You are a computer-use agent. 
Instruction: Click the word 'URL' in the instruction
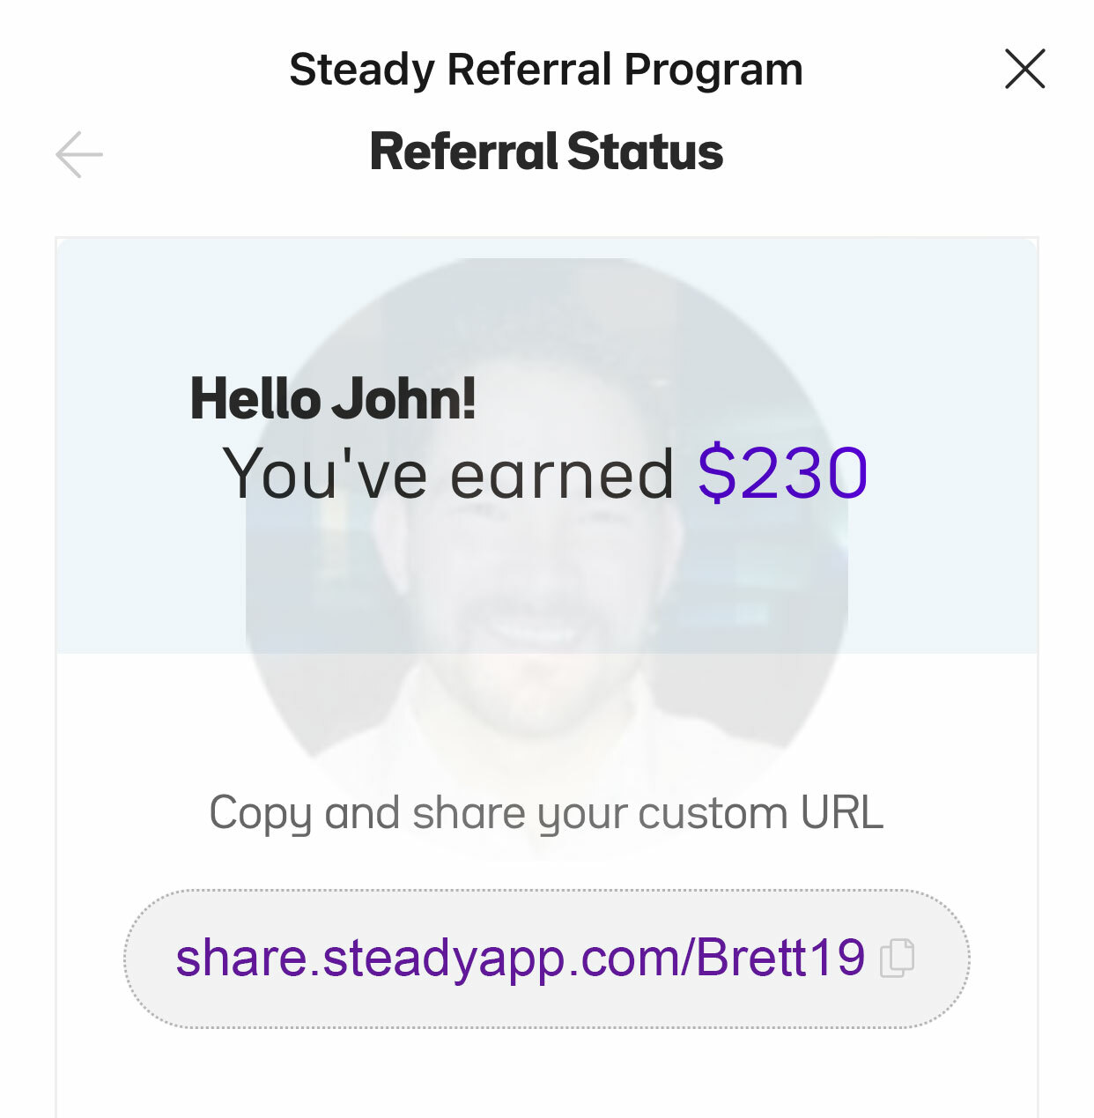click(x=841, y=811)
